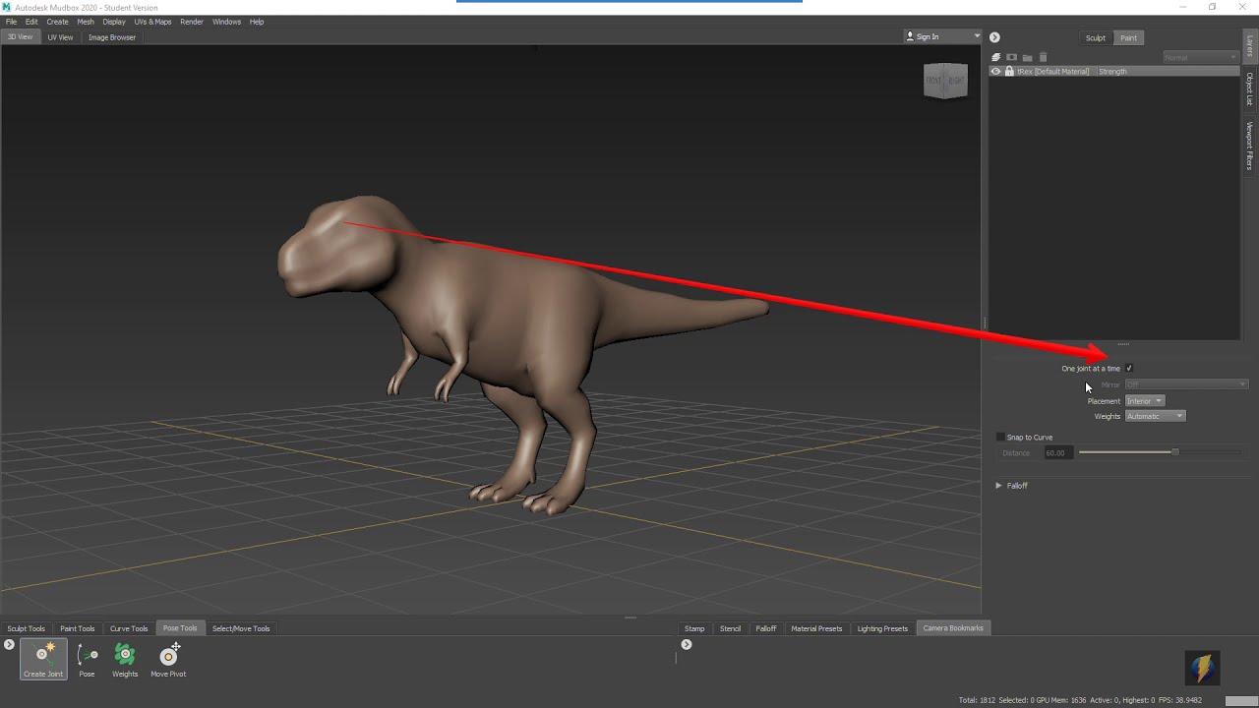Click the Distance value field
Viewport: 1259px width, 708px height.
click(x=1057, y=453)
